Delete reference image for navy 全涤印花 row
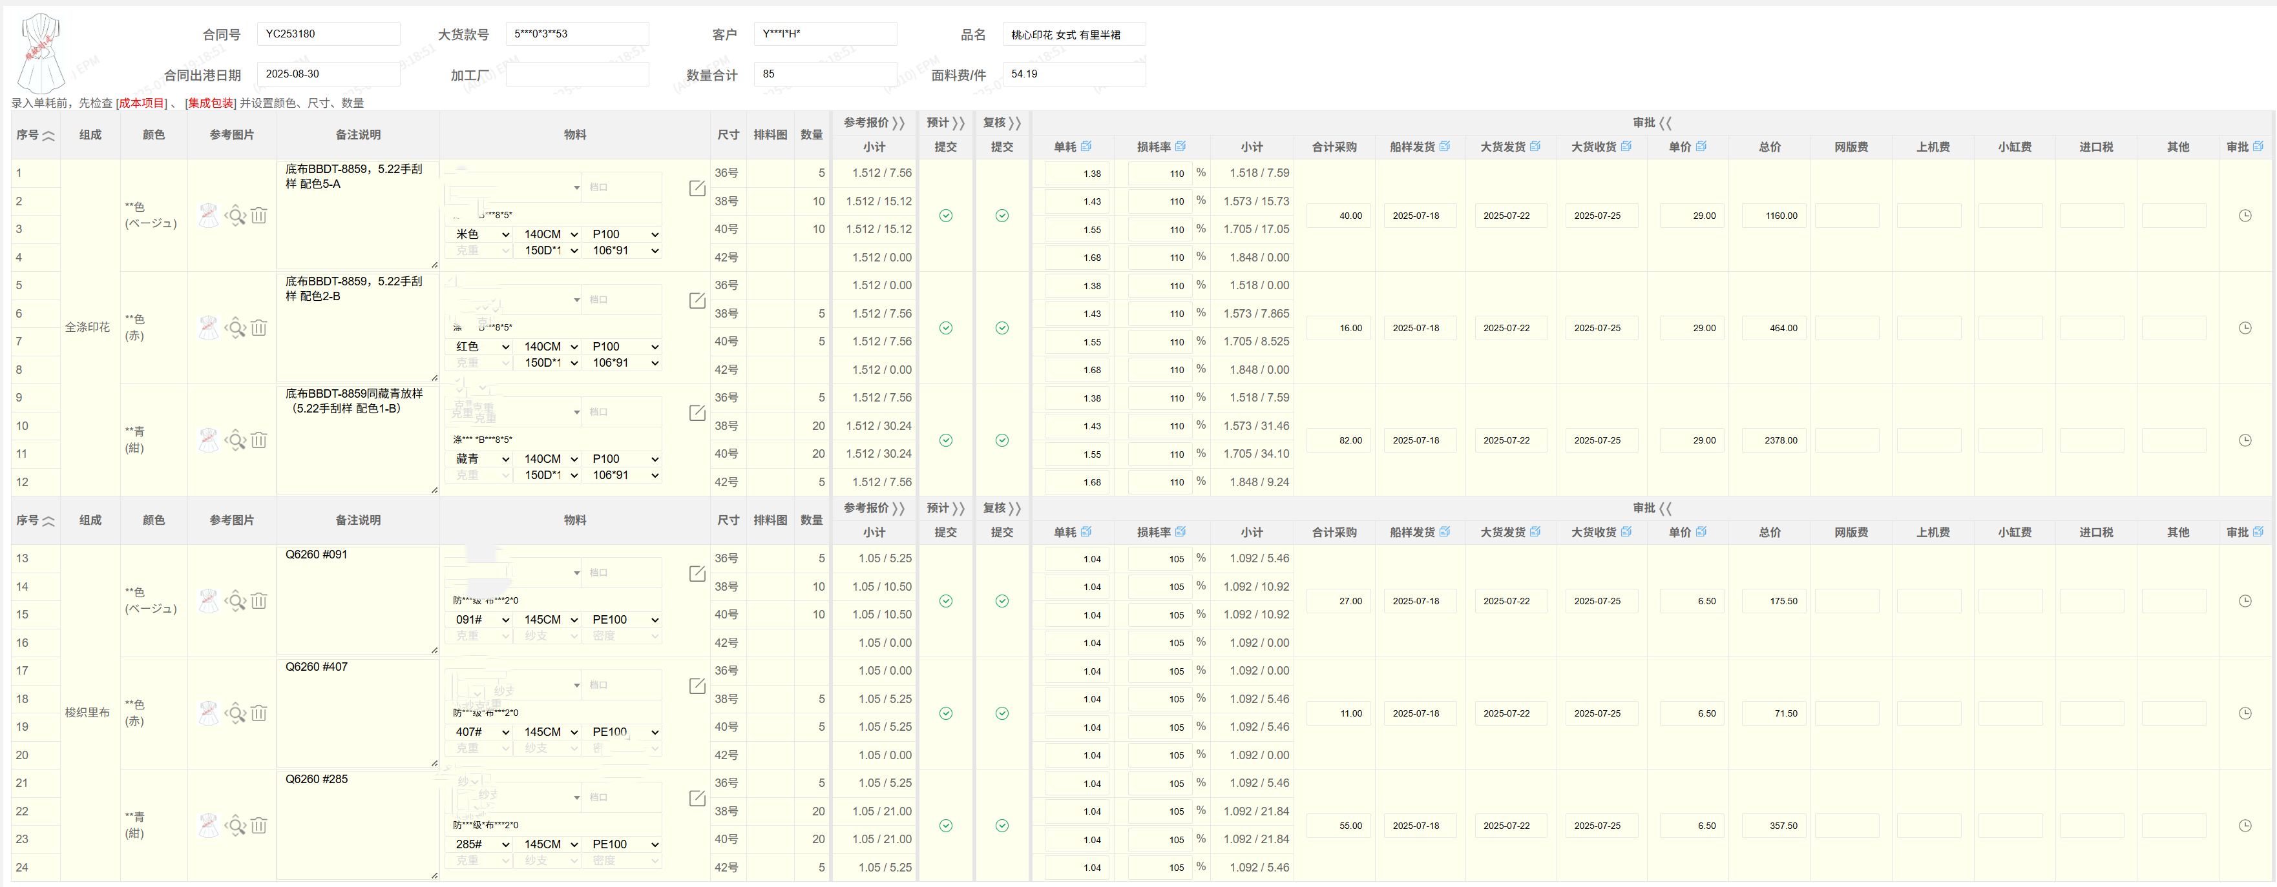The image size is (2277, 887). 258,440
